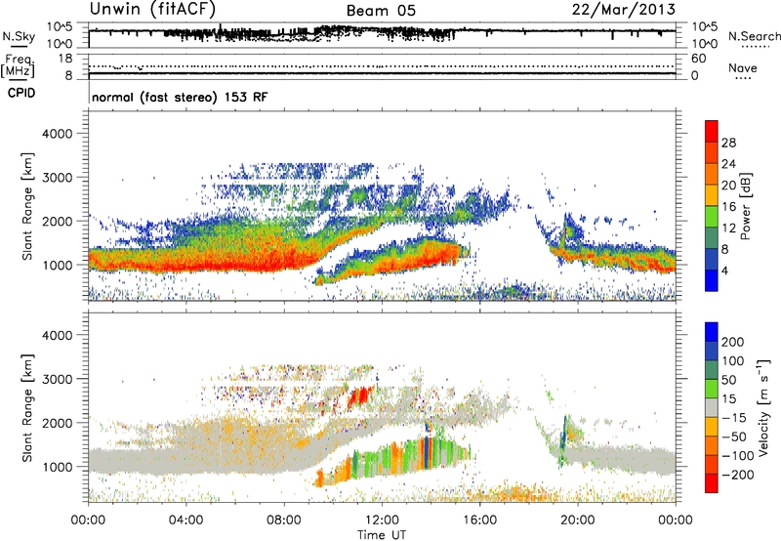Screen dimensions: 781x541
Task: Select the 'normal (fast stereo) 153 RF' text
Action: click(180, 97)
